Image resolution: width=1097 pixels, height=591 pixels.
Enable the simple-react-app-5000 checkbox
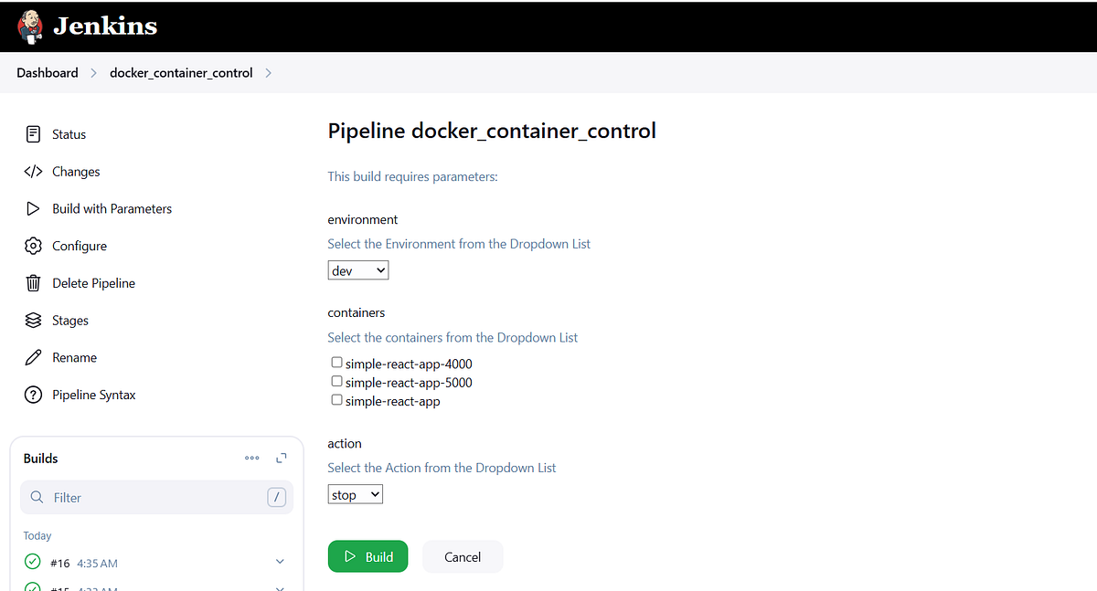click(336, 381)
